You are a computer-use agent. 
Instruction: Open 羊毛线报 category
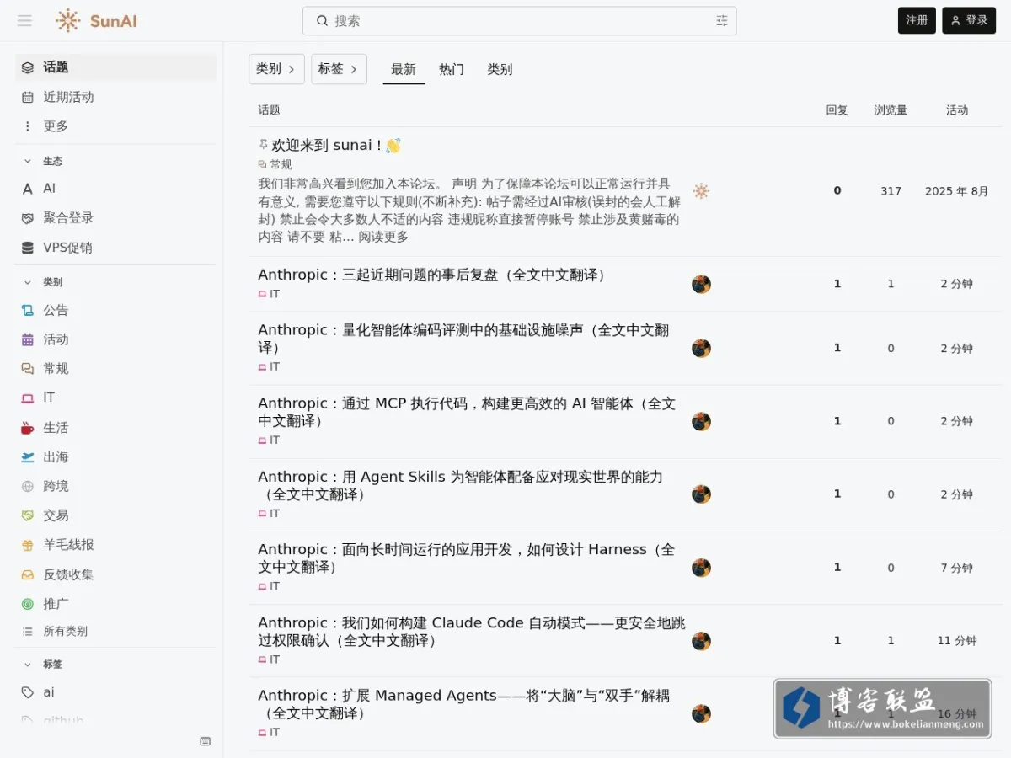[x=115, y=545]
